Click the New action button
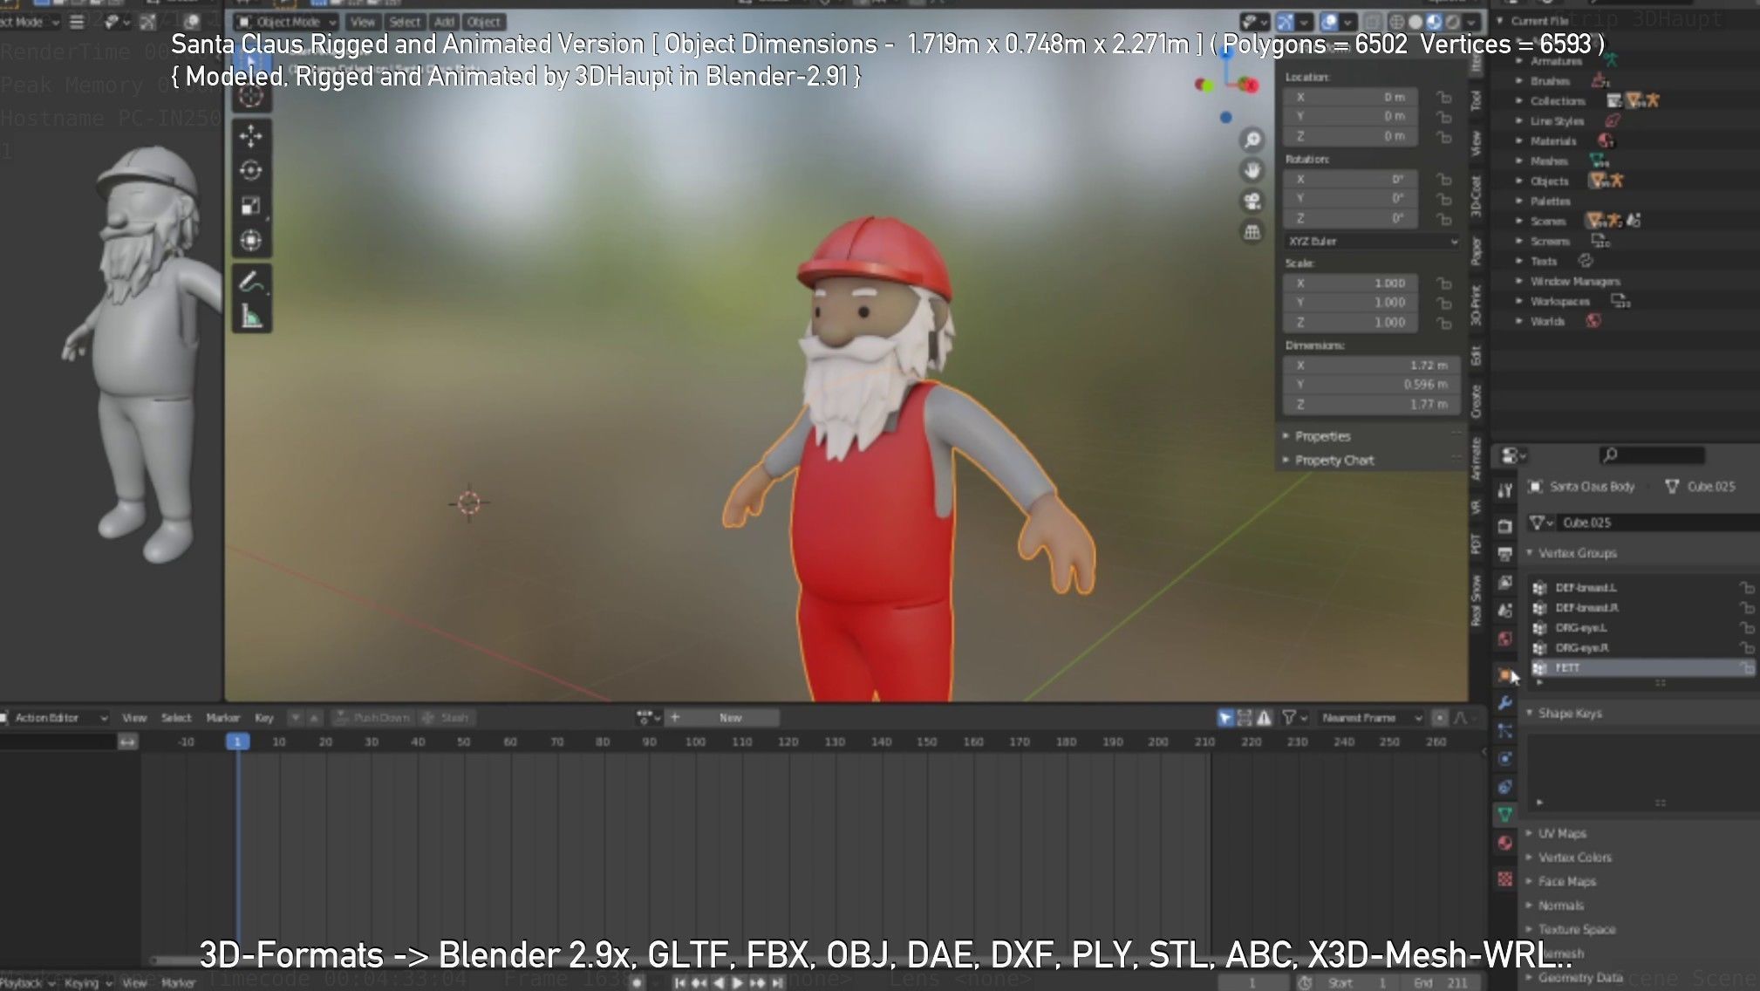Image resolution: width=1760 pixels, height=991 pixels. click(x=731, y=718)
